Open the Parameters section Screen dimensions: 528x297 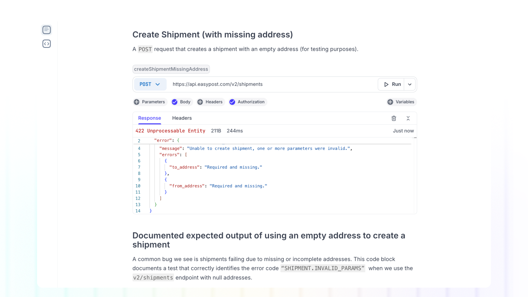click(x=153, y=102)
